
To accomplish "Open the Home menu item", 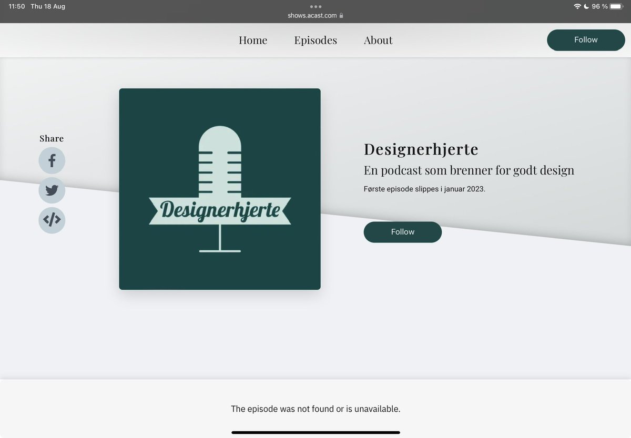I will click(253, 40).
